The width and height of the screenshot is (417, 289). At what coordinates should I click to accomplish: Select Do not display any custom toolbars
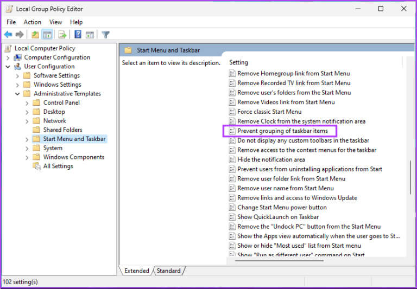point(303,140)
